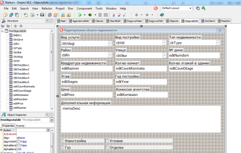
Task: Click move up arrow in Structure panel
Action: tap(15, 26)
